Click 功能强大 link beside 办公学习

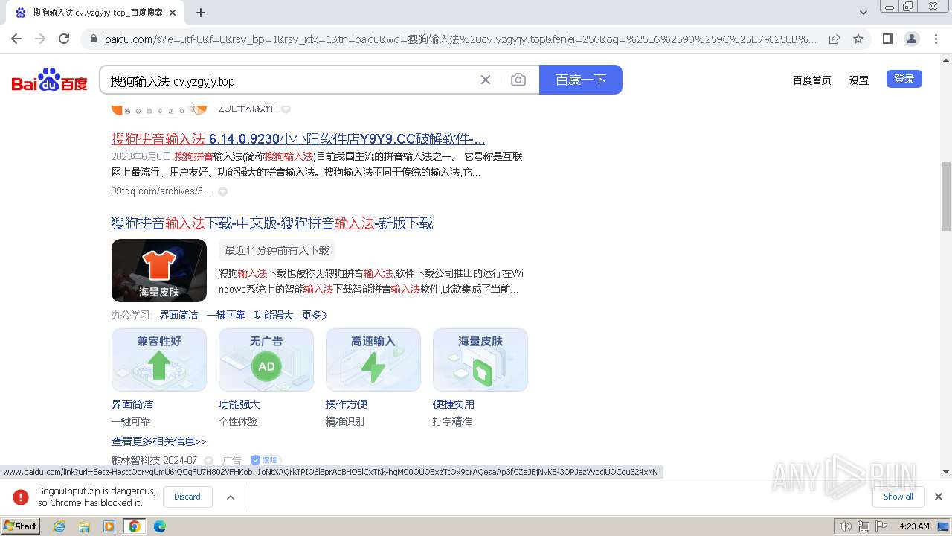pos(274,315)
